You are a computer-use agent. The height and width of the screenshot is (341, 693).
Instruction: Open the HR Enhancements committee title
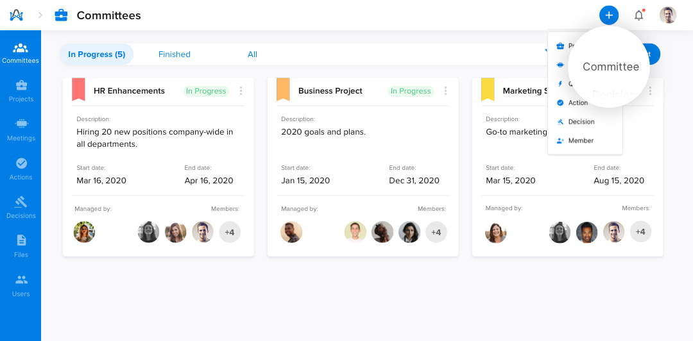coord(129,91)
